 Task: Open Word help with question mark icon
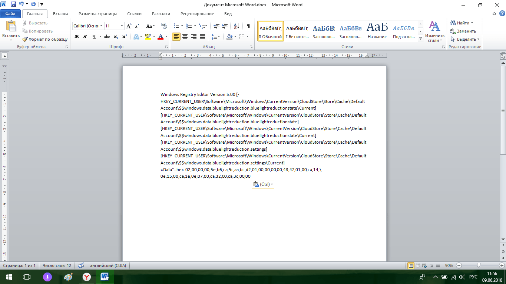(502, 14)
